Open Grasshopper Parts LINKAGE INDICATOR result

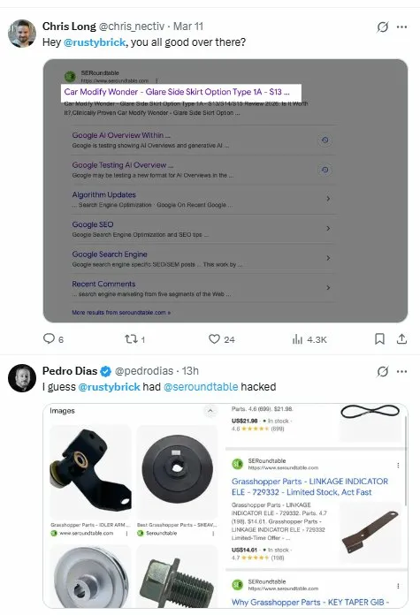pyautogui.click(x=309, y=487)
